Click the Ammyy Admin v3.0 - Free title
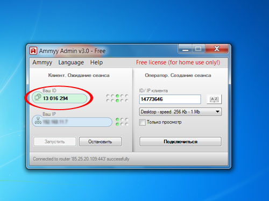The height and width of the screenshot is (201, 269). tap(72, 51)
